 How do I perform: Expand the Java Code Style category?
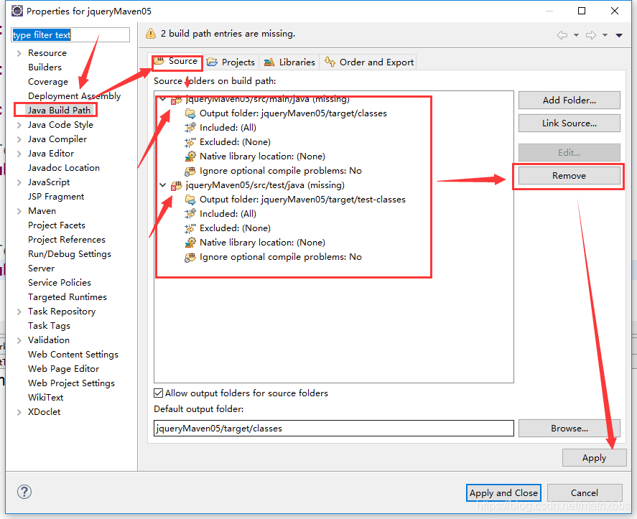19,125
